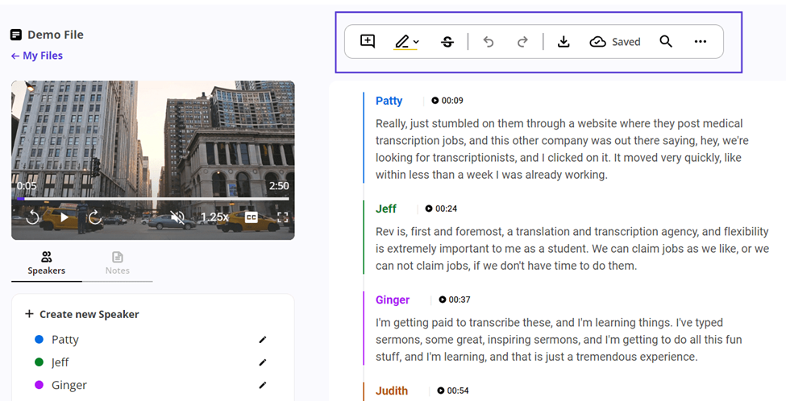Click the cloud Saved status
786x401 pixels.
614,42
